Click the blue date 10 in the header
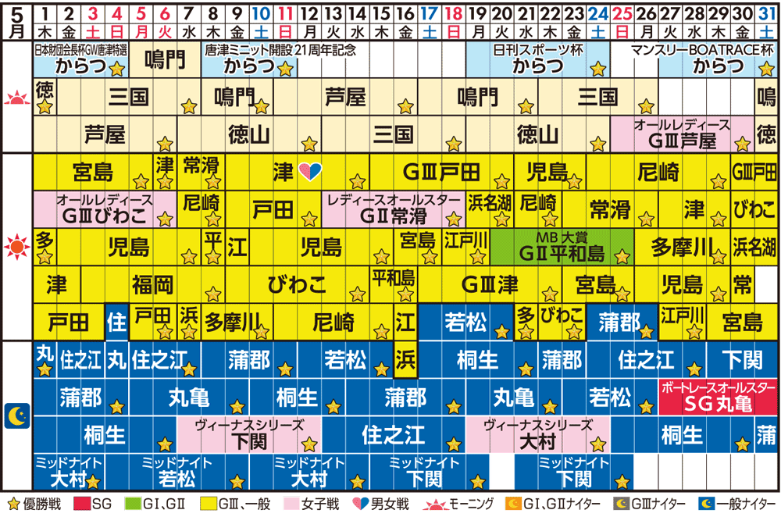The image size is (781, 517). click(261, 14)
